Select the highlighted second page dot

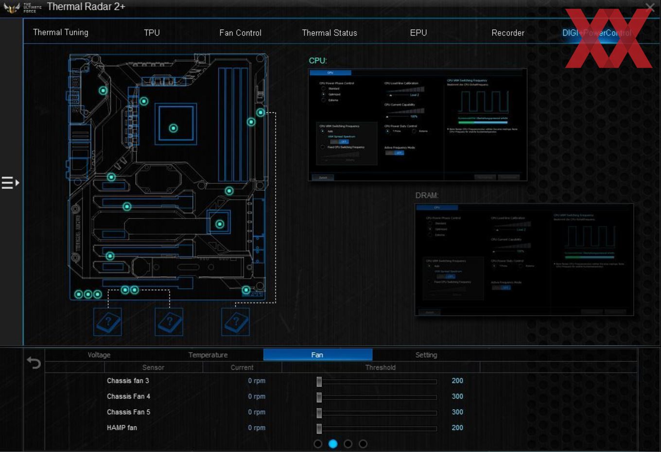[333, 444]
